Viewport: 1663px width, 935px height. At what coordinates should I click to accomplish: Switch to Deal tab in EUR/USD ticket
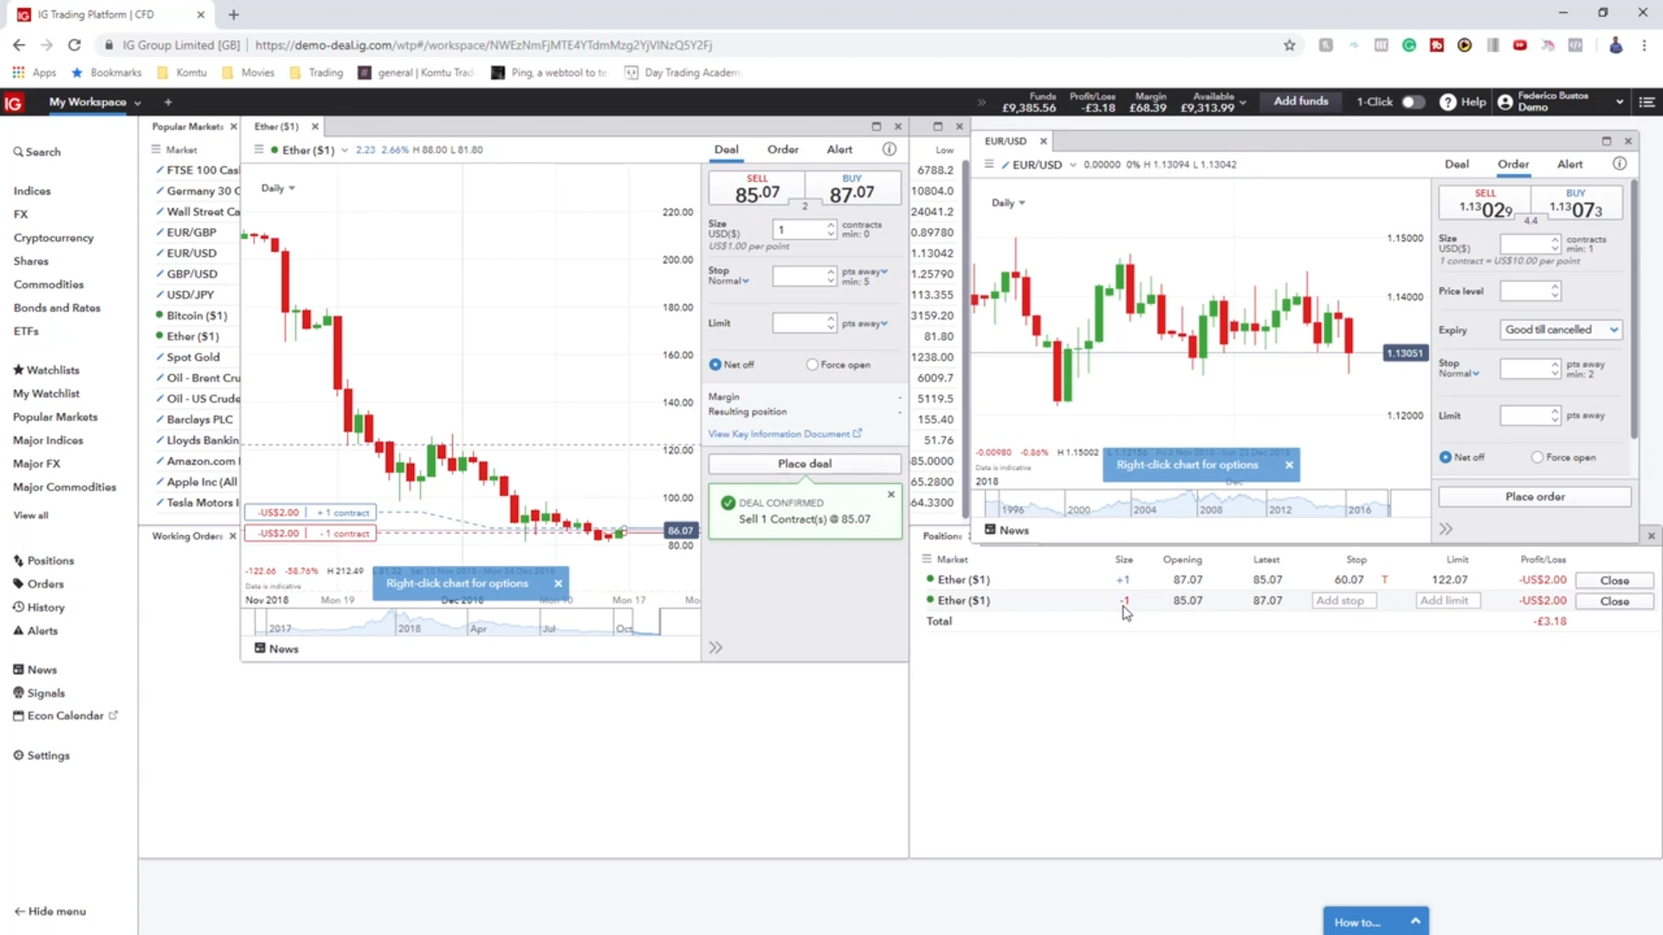click(x=1457, y=164)
